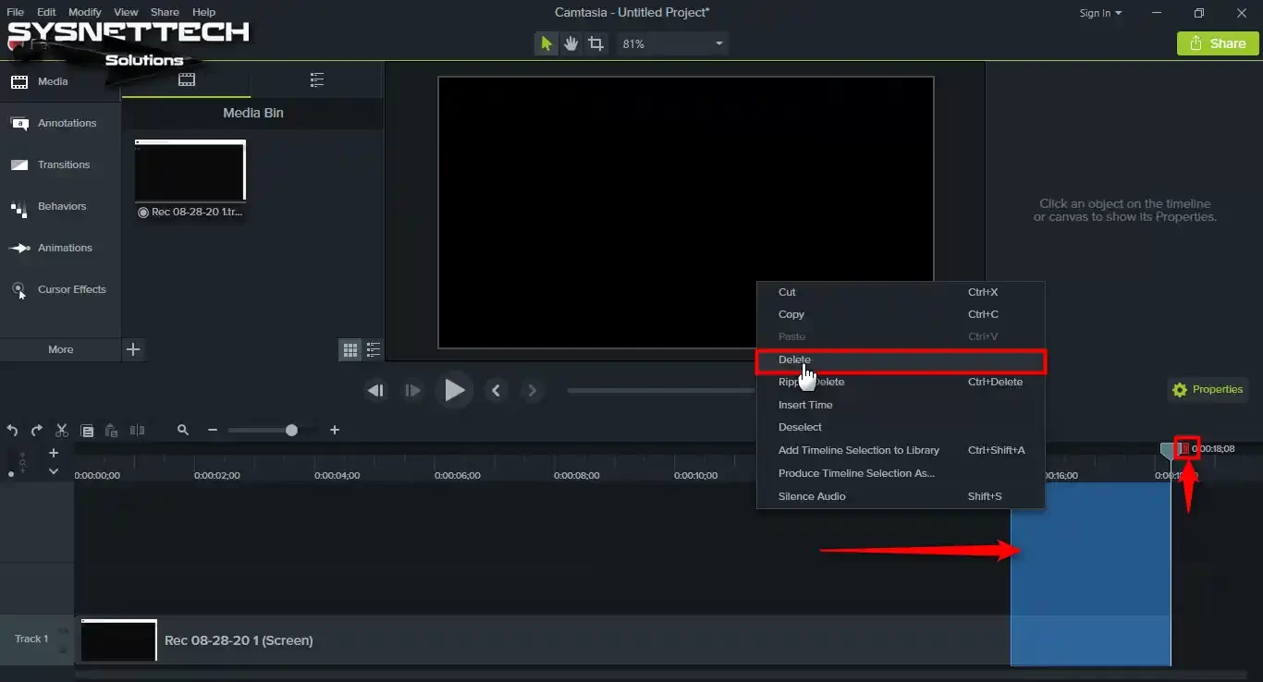The image size is (1263, 682).
Task: Click the playhead handle on timeline ruler
Action: click(1169, 450)
